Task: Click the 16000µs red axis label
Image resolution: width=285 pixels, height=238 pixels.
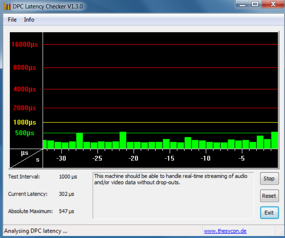Action: (25, 44)
